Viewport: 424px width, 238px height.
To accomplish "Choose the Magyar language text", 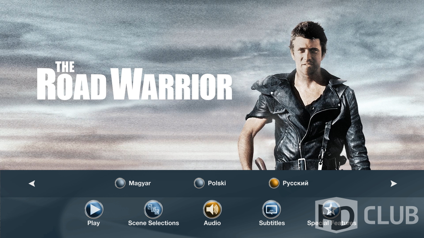I will tap(140, 183).
